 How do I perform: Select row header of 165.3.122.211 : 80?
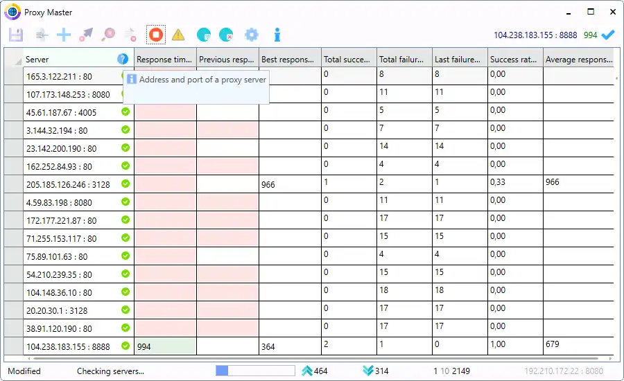pos(14,76)
